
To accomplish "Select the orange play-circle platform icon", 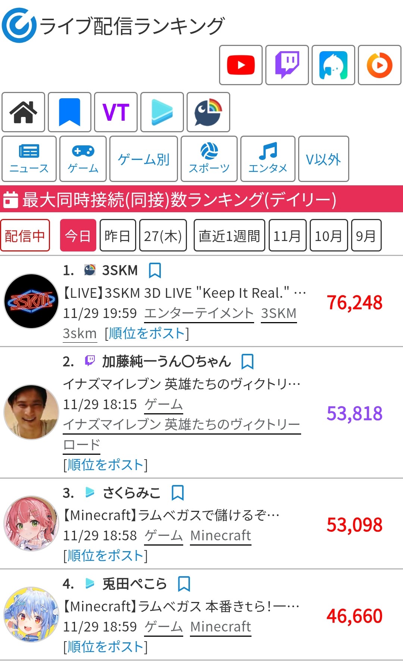I will [x=379, y=65].
